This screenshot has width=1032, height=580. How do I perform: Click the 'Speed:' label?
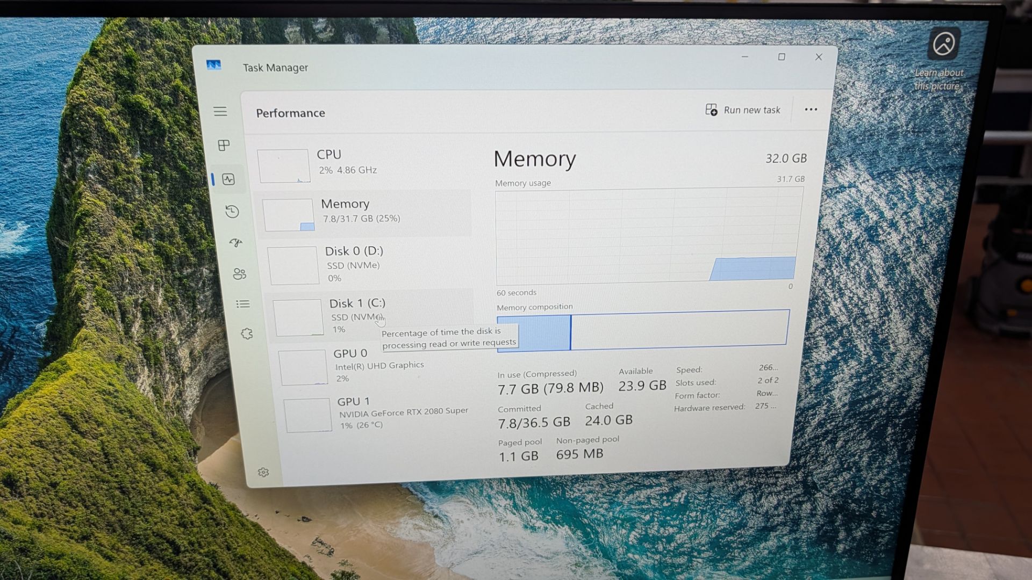[x=689, y=369]
